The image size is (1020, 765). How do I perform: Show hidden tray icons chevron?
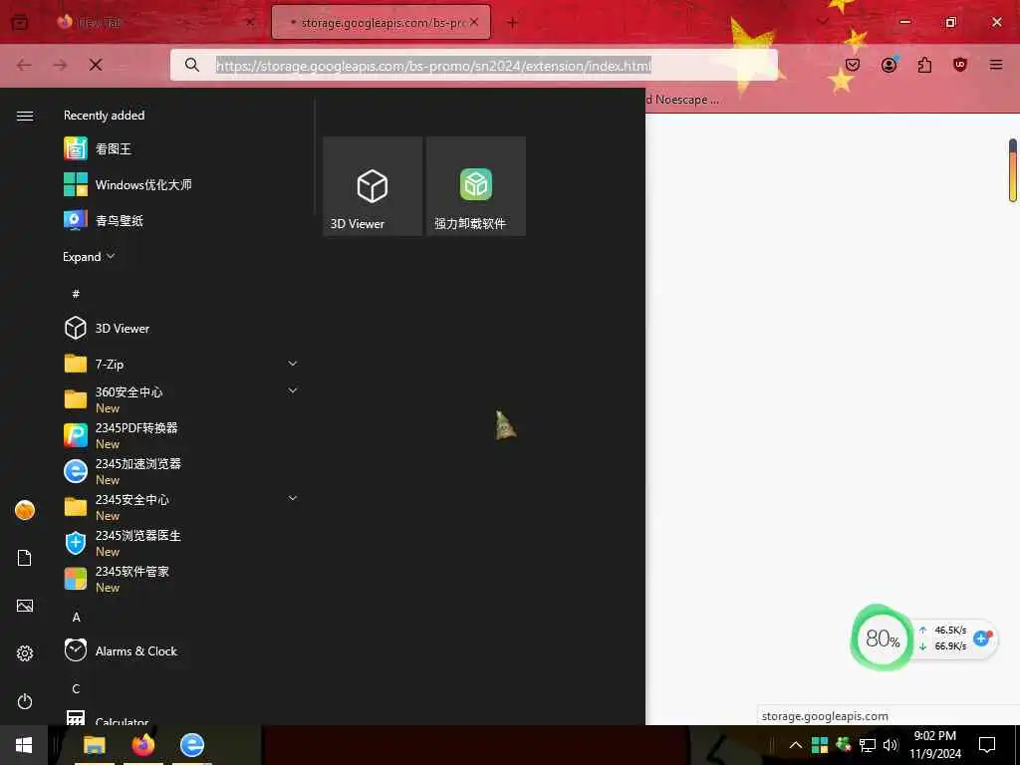(x=796, y=745)
